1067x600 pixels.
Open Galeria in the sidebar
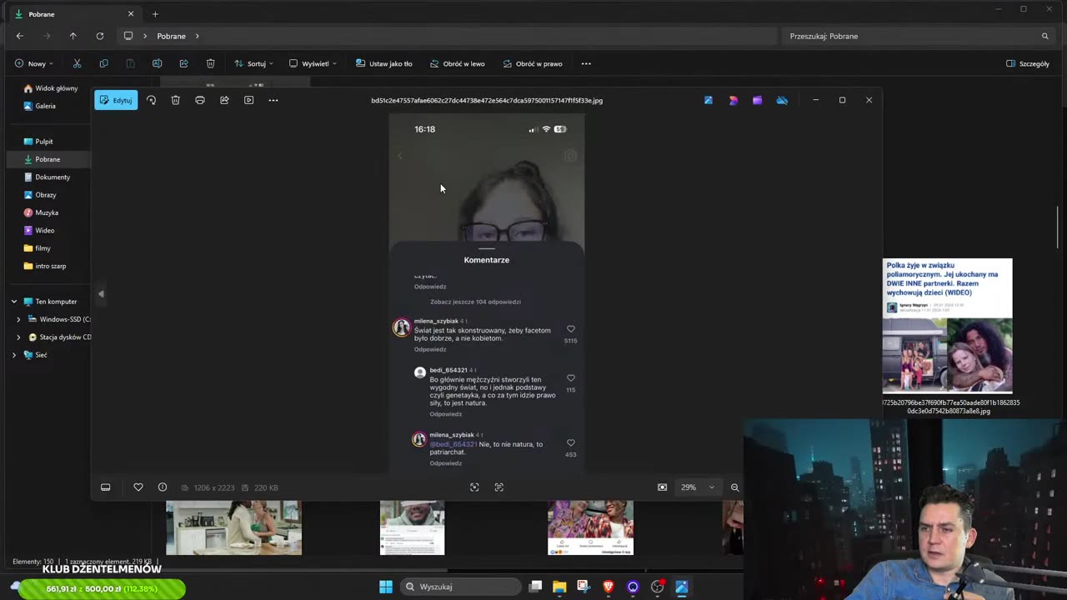pos(40,106)
